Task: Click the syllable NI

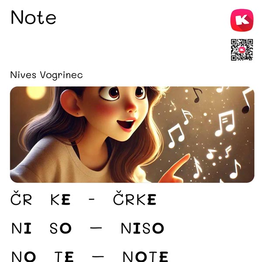Action: click(x=21, y=228)
